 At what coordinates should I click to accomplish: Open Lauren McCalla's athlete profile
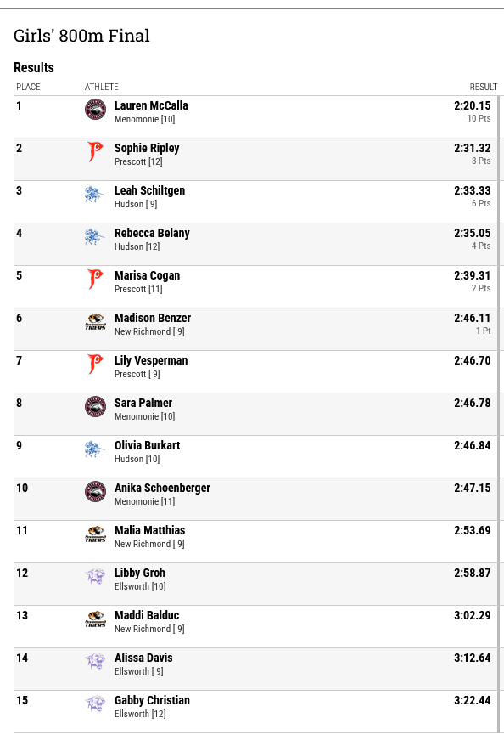(x=151, y=105)
